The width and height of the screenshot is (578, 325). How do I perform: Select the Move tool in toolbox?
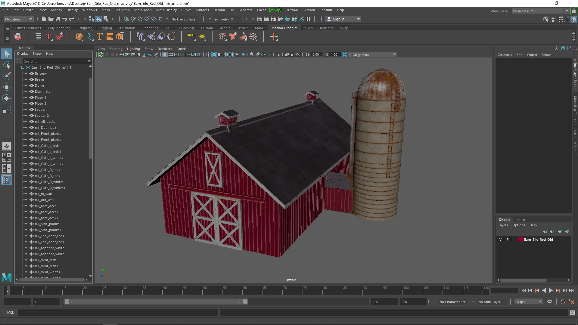point(6,88)
